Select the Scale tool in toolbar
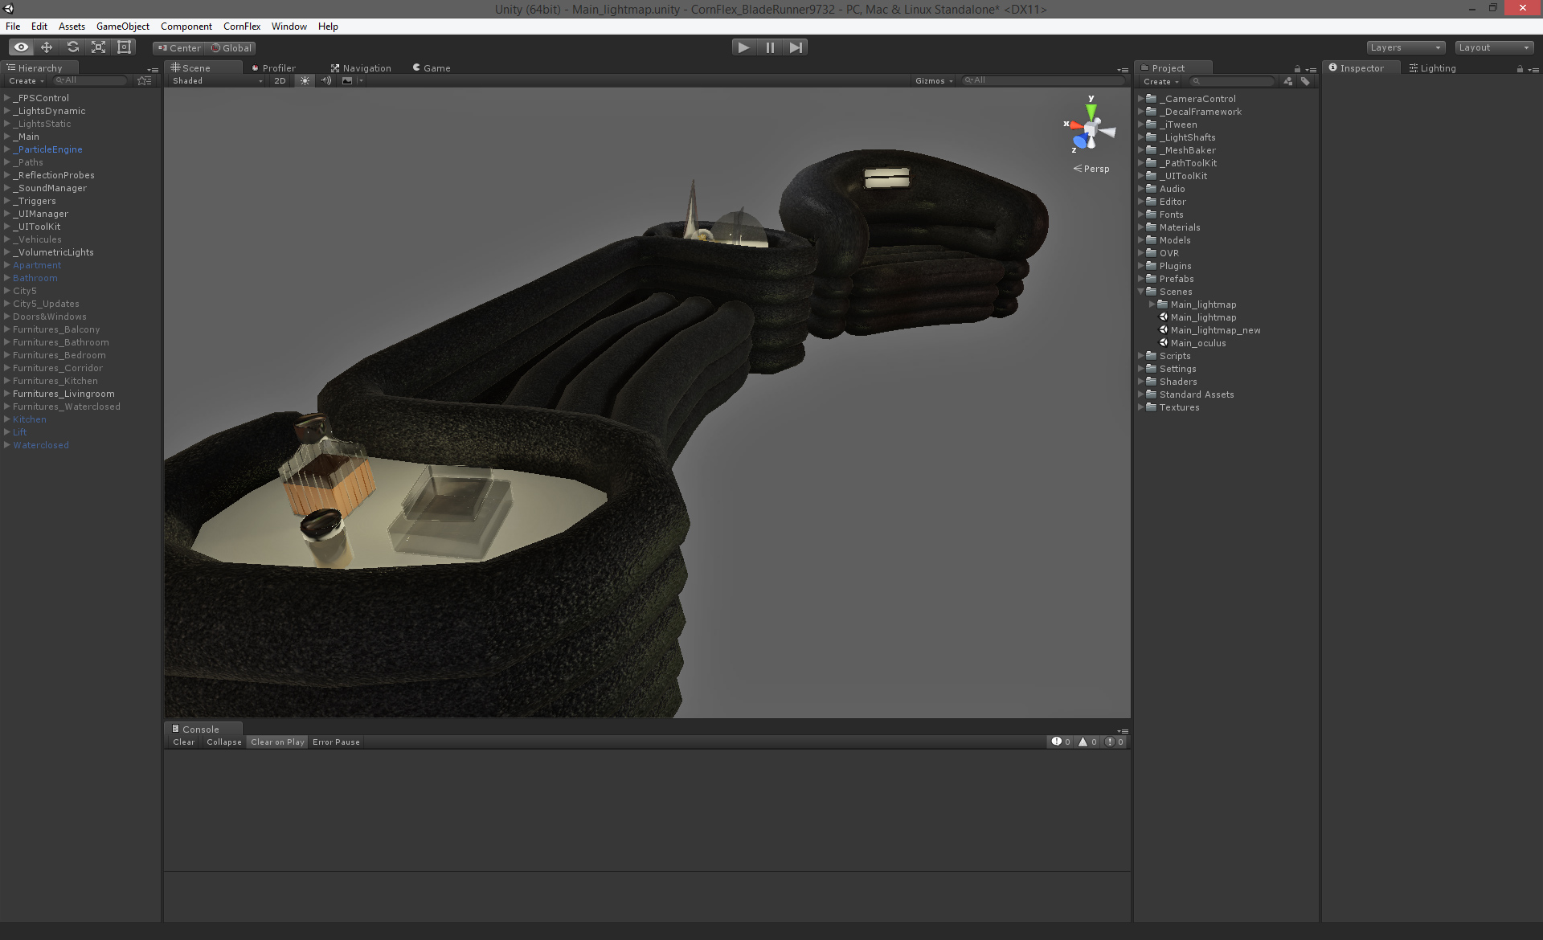 pos(98,47)
